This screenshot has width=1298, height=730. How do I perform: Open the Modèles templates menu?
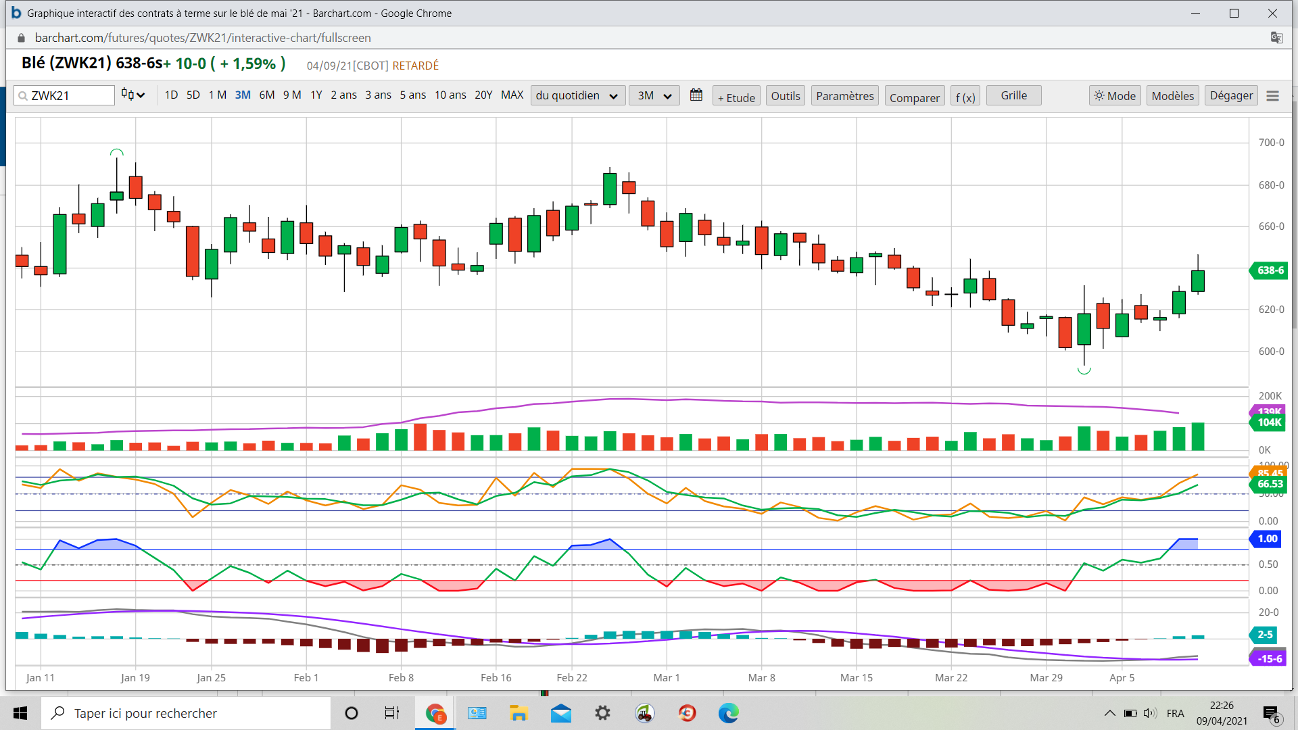1172,96
